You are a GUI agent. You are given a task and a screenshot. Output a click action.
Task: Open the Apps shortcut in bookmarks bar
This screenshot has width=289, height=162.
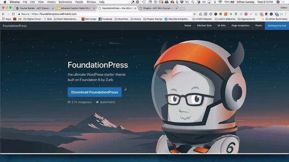coord(7,19)
